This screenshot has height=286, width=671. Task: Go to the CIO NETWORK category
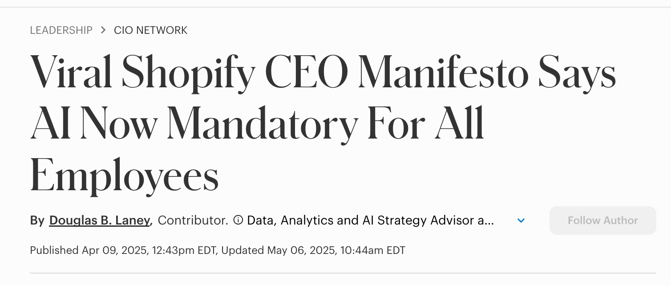[151, 30]
